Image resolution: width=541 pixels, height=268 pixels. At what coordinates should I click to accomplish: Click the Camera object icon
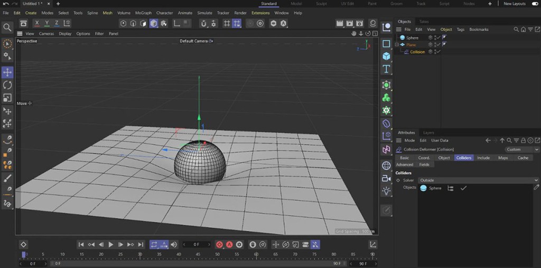[386, 178]
